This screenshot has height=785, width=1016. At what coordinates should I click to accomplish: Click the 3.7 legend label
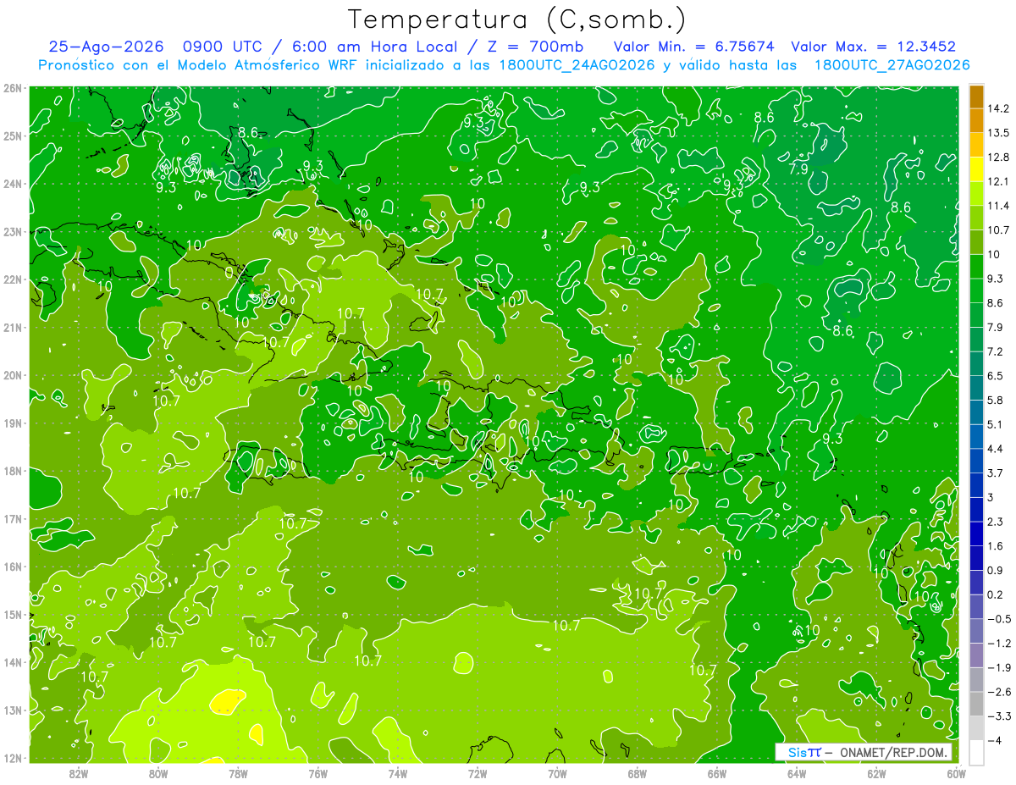(996, 473)
